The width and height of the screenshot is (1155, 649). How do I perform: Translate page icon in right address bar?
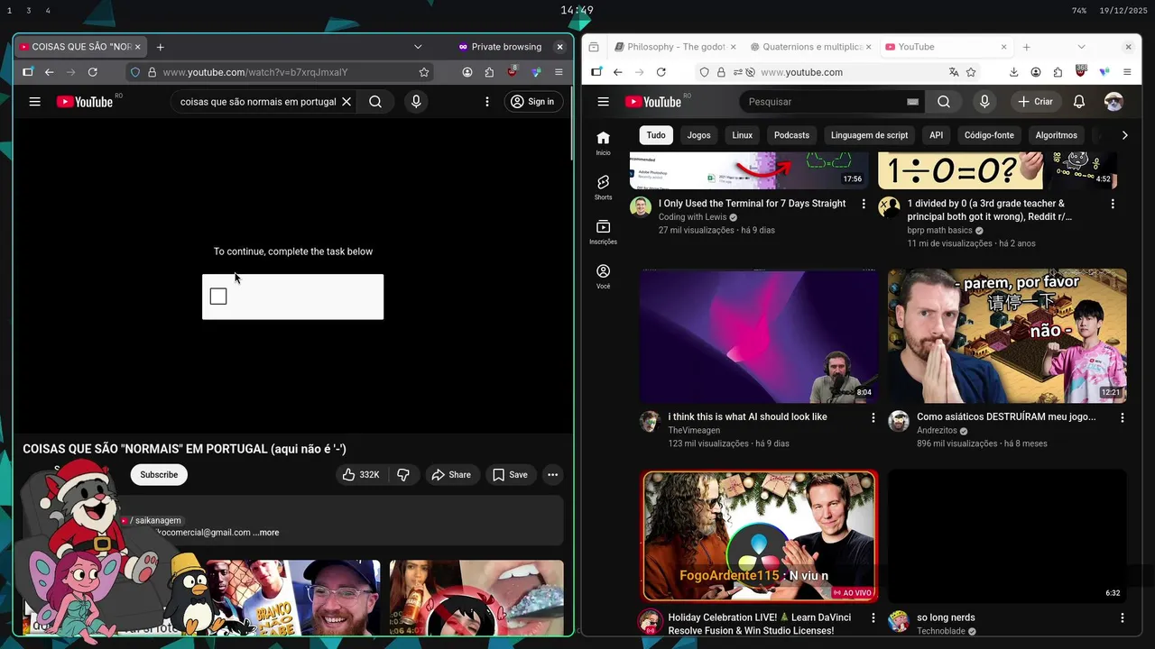coord(954,72)
